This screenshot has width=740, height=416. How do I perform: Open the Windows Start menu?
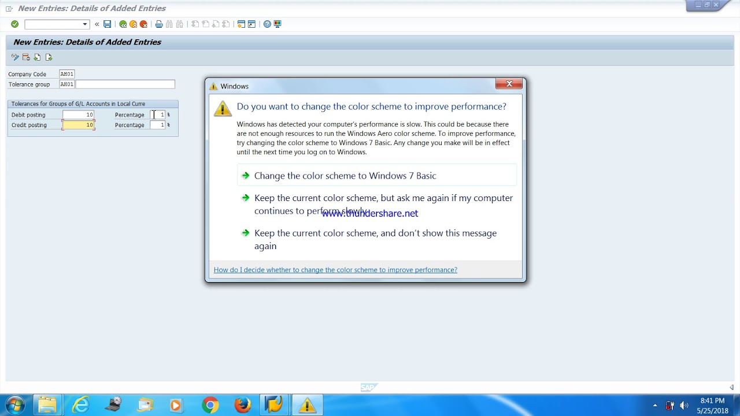tap(15, 405)
